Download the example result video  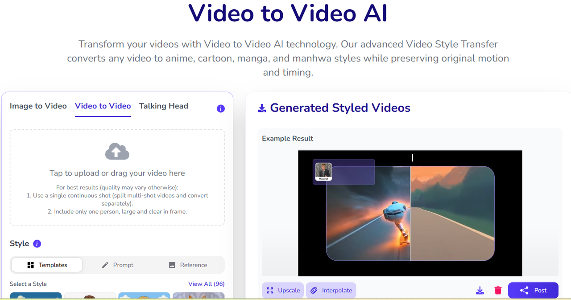(480, 291)
